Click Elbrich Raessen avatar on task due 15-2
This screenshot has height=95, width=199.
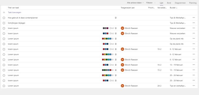point(122,70)
